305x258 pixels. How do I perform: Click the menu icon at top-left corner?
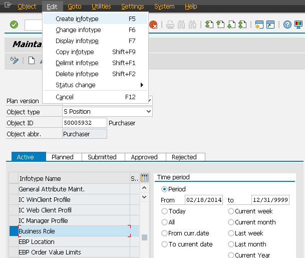tap(8, 5)
